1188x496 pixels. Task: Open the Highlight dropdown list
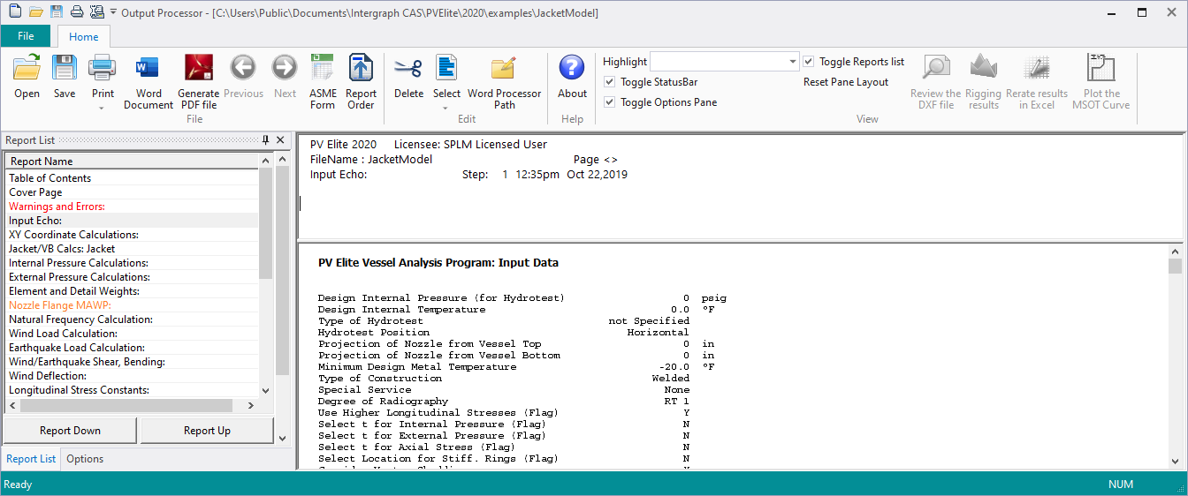pos(793,62)
